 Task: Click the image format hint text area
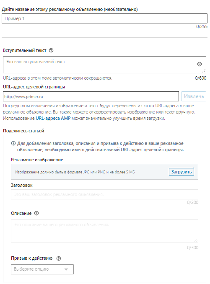click(75, 172)
